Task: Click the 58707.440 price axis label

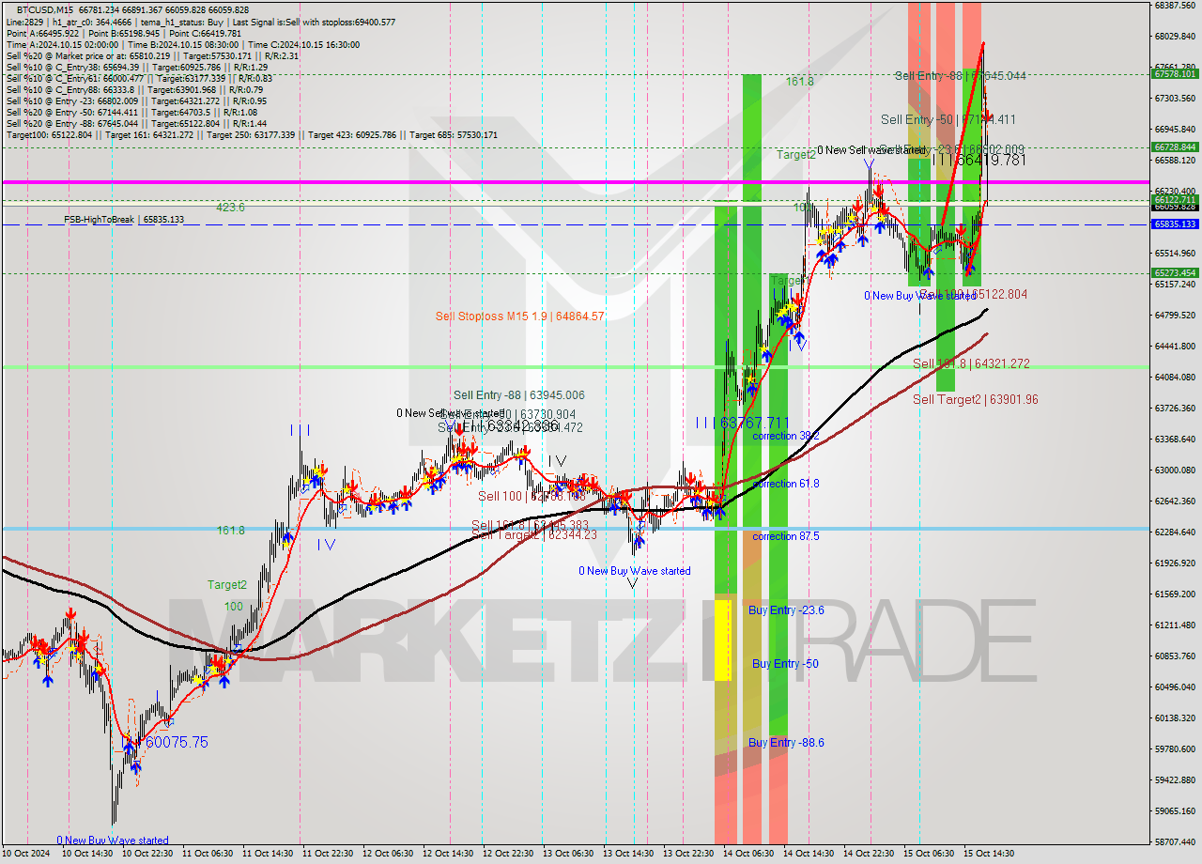Action: click(x=1175, y=842)
